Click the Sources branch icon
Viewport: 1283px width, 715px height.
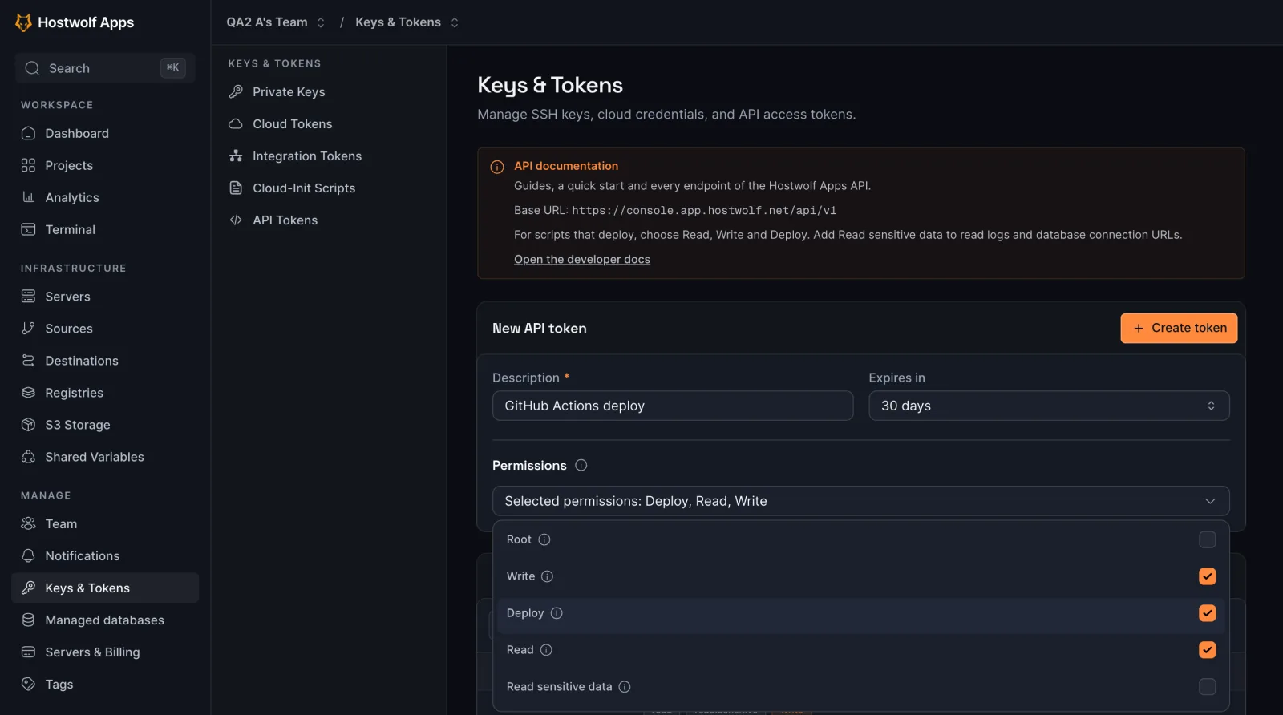pos(28,329)
